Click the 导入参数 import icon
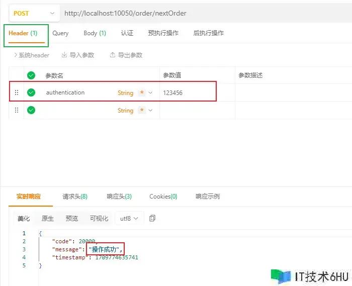The height and width of the screenshot is (286, 352). click(64, 55)
